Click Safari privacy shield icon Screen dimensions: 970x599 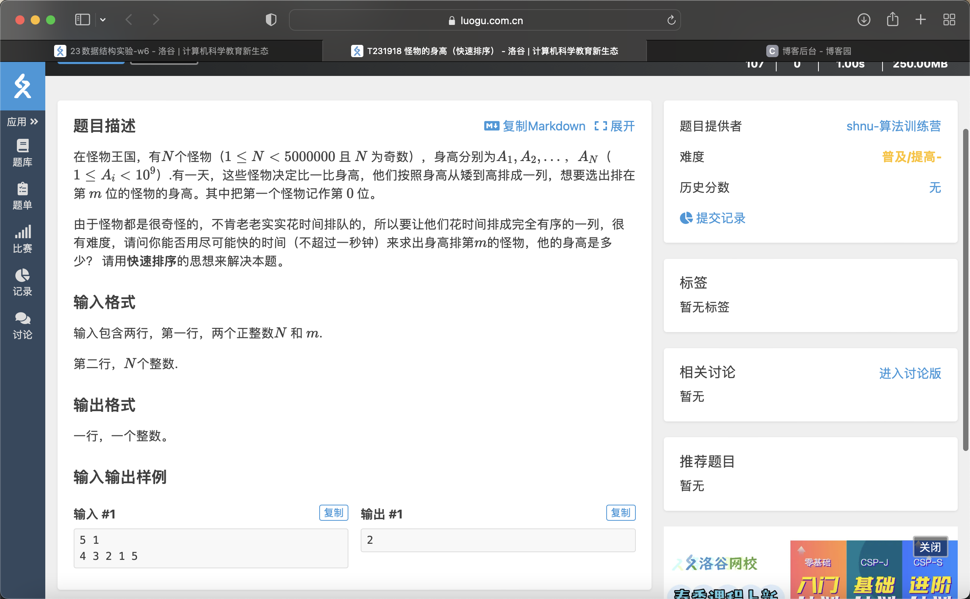[271, 20]
